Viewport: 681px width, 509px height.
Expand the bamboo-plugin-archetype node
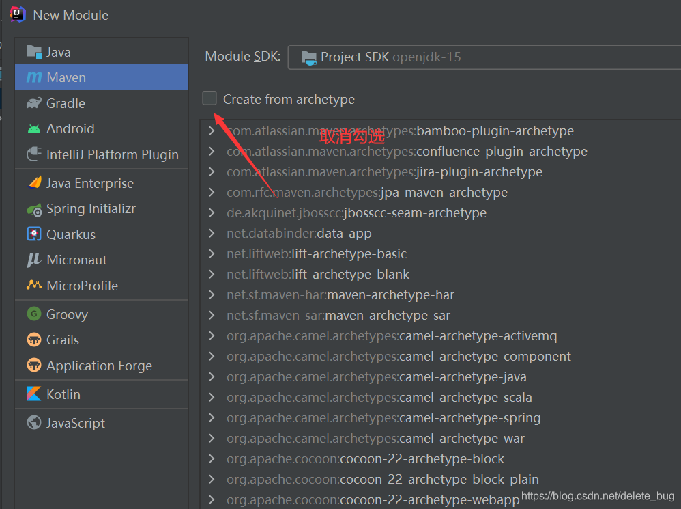(212, 130)
